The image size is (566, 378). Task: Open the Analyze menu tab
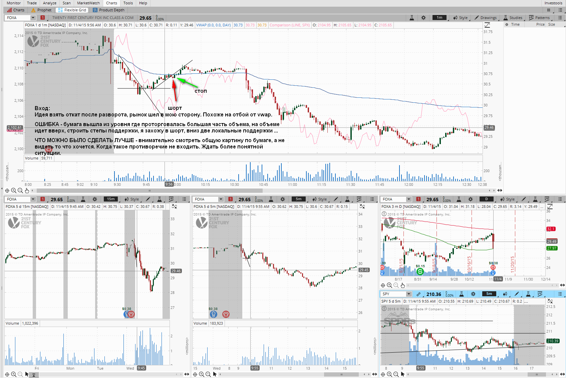click(50, 3)
